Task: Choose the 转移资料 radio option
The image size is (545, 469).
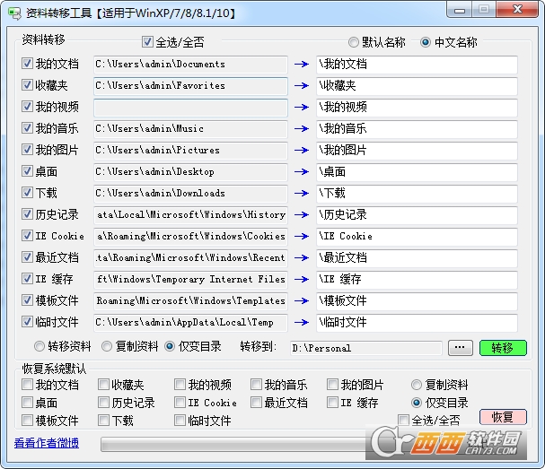Action: tap(40, 347)
